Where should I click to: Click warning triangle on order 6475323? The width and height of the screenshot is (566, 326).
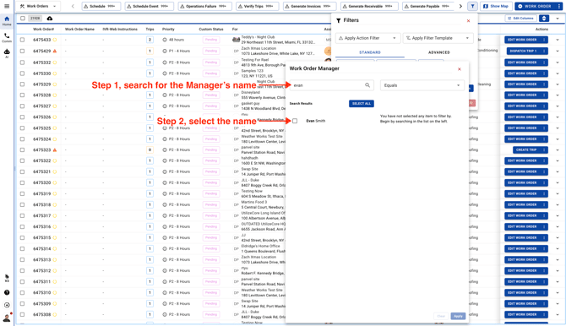[x=55, y=149]
